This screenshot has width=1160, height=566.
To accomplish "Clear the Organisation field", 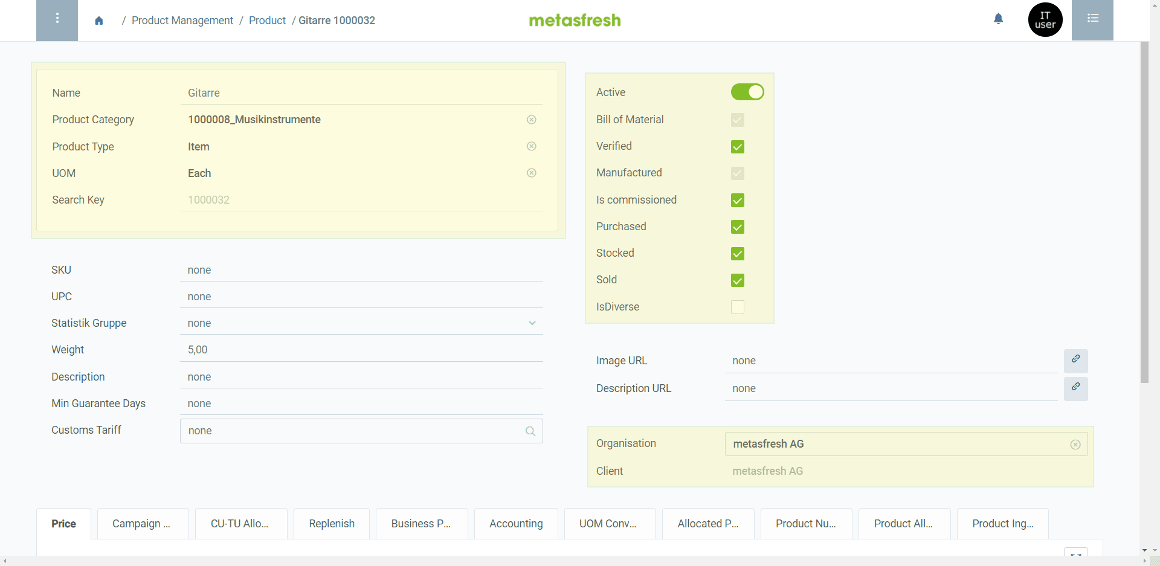I will (x=1075, y=445).
